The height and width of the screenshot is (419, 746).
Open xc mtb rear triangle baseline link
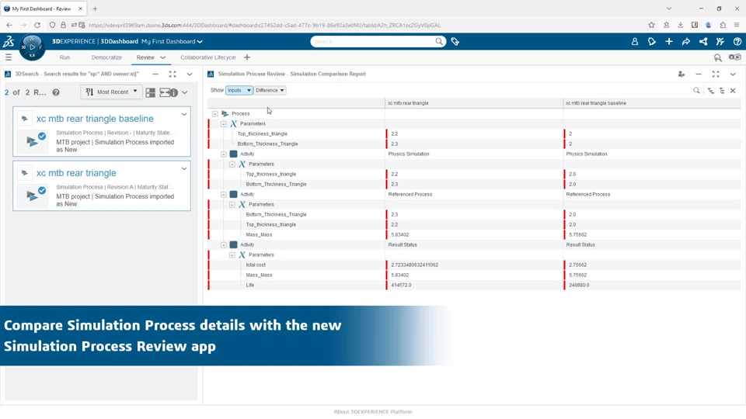[95, 119]
